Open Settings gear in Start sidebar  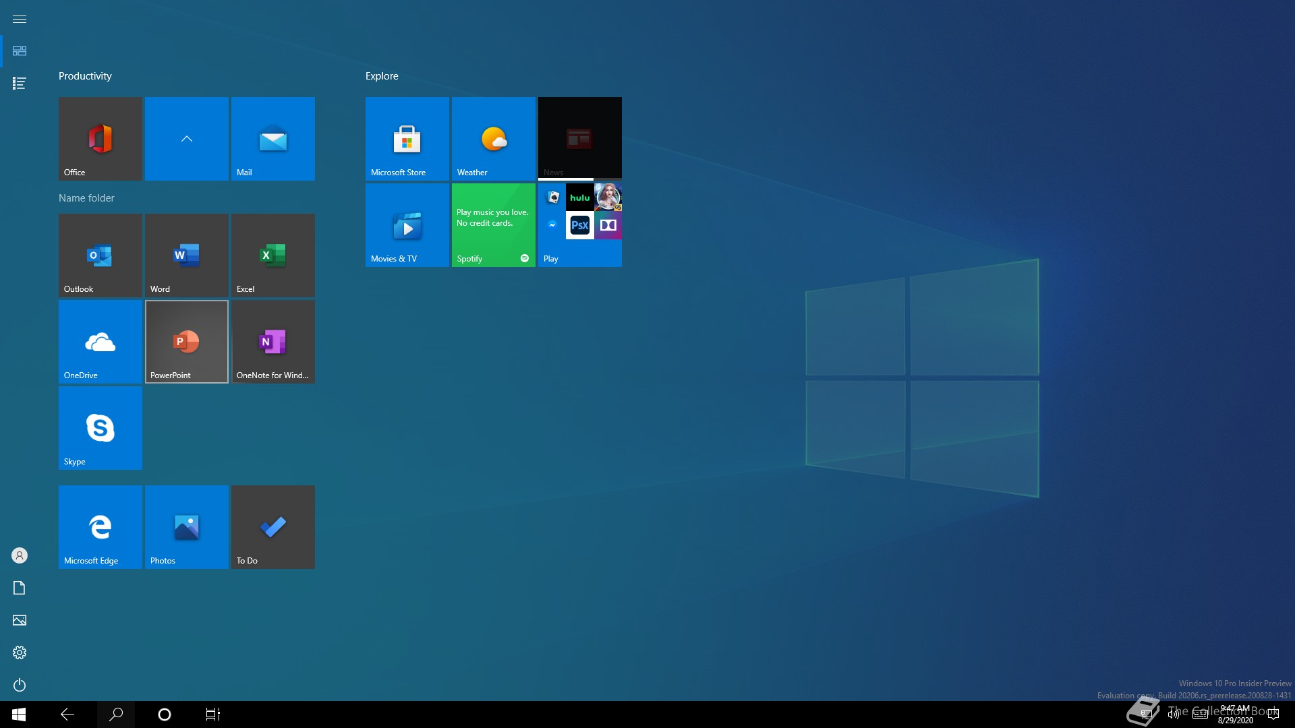point(20,653)
